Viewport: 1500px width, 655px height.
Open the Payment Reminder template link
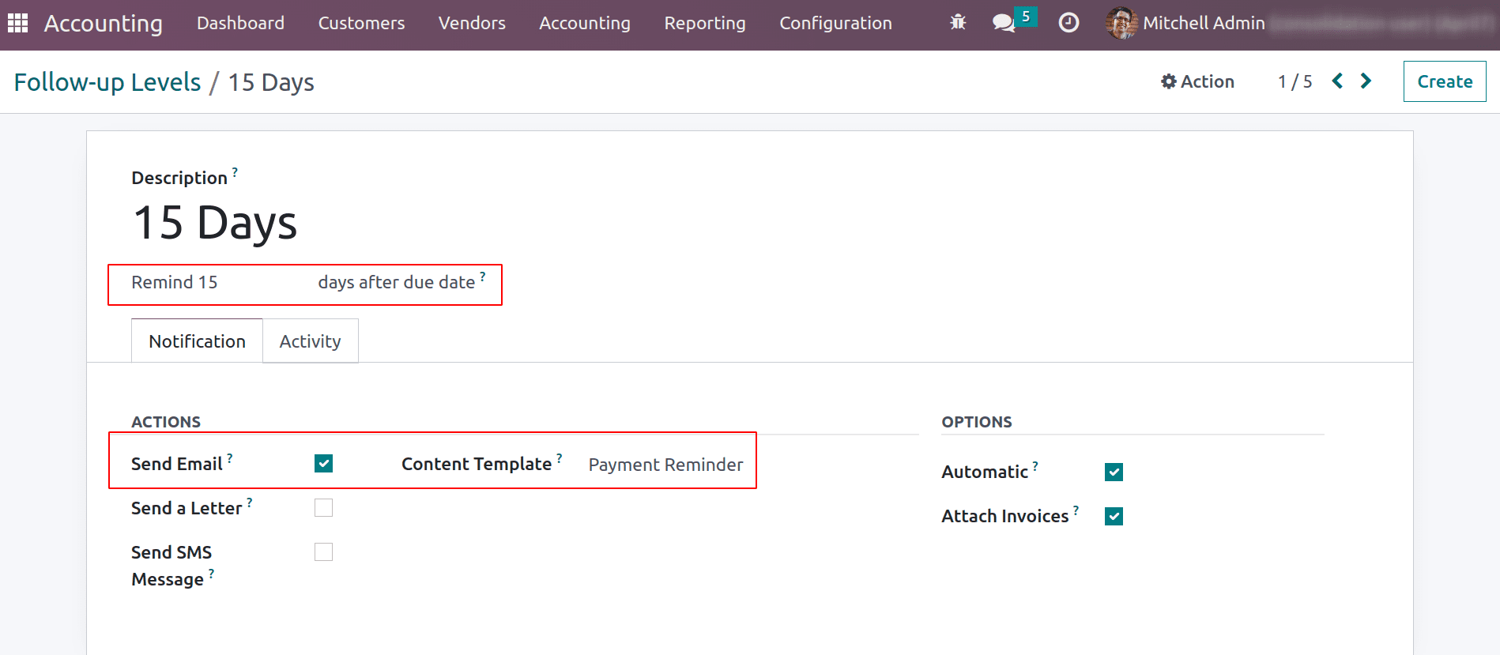click(x=665, y=465)
